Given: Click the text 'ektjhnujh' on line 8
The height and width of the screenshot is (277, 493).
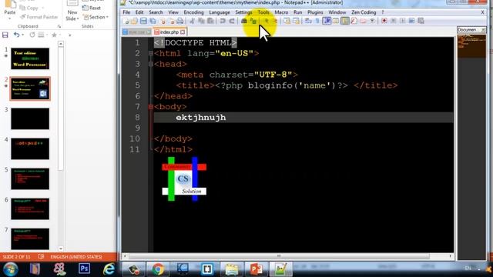Looking at the screenshot, I should 201,118.
